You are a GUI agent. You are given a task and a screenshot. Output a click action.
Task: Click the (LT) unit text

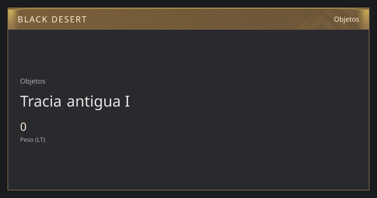pos(40,140)
